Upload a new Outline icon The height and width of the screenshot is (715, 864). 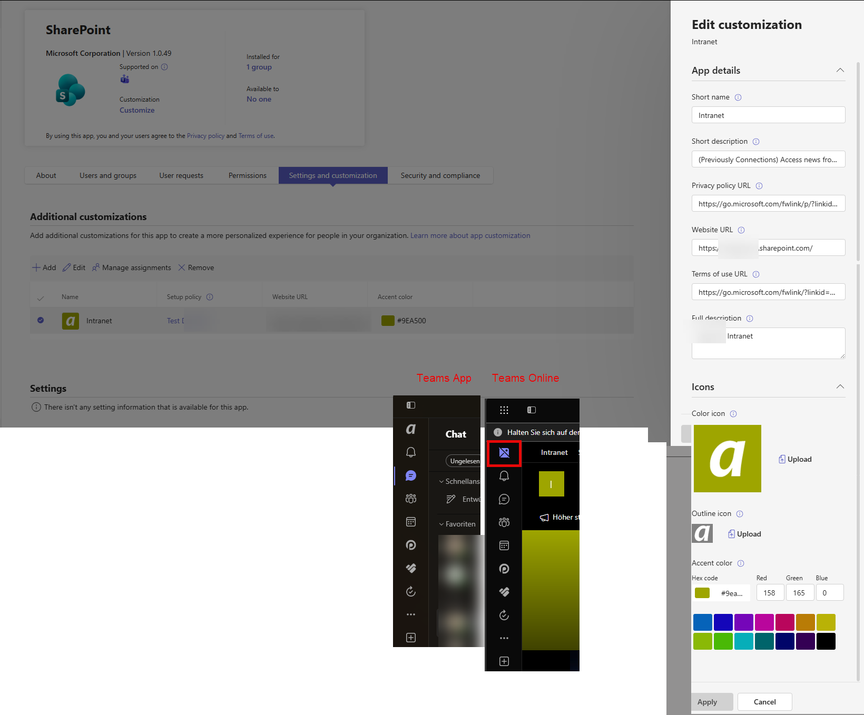744,534
